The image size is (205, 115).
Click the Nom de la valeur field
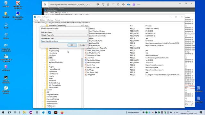click(64, 35)
